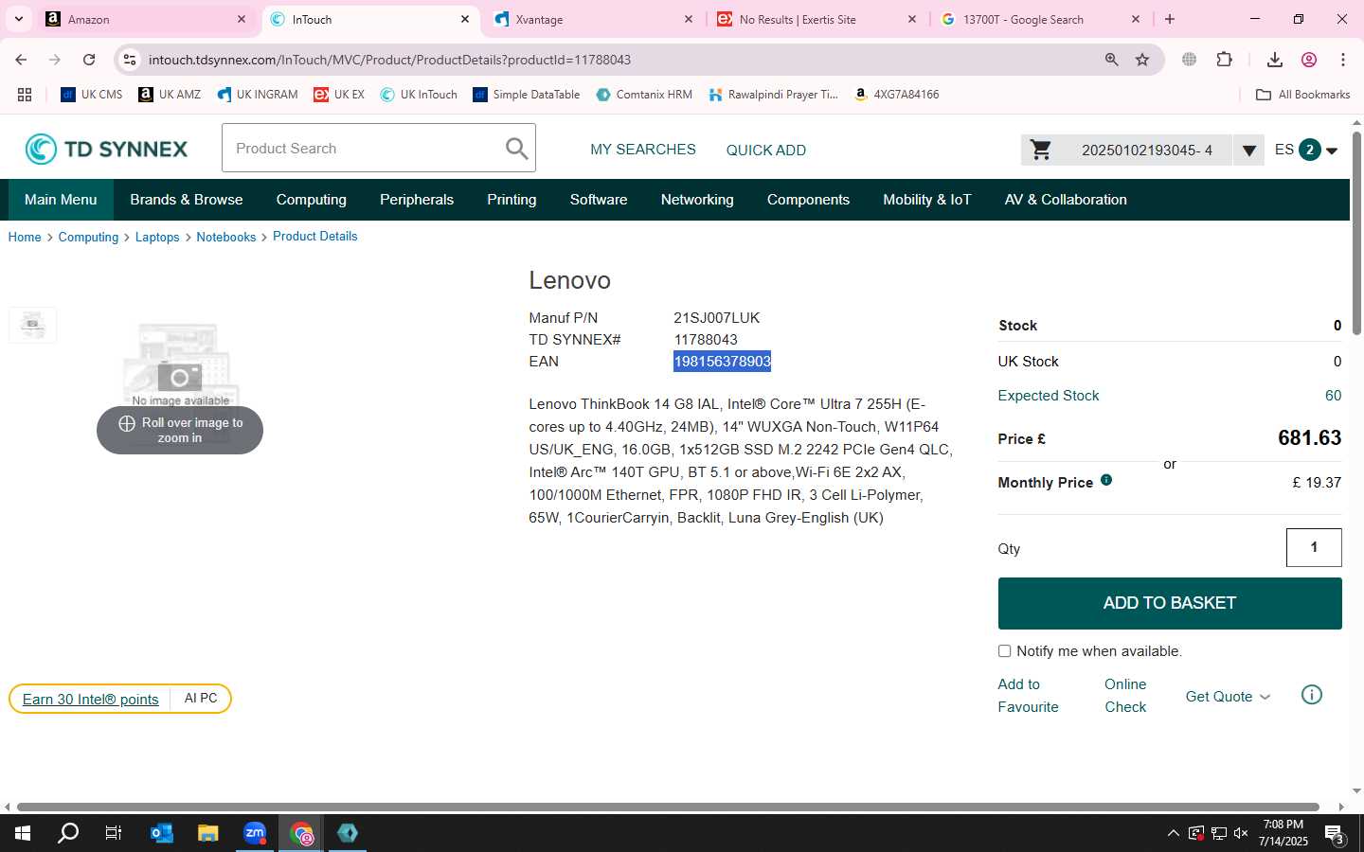Screen dimensions: 1364x852
Task: Open the Chrome downloads icon
Action: [x=1275, y=60]
